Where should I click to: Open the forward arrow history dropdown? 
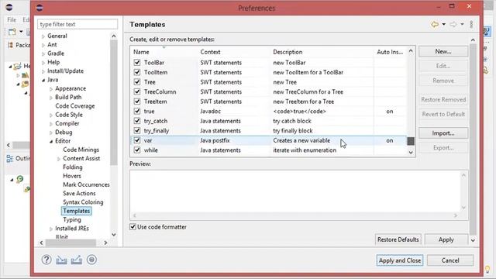point(462,24)
